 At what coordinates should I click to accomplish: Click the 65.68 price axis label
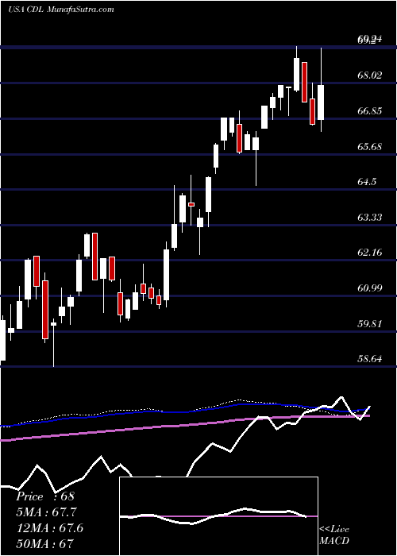pyautogui.click(x=370, y=146)
